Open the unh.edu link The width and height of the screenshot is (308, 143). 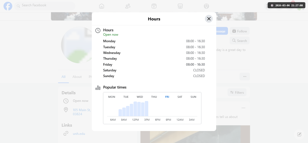click(79, 134)
